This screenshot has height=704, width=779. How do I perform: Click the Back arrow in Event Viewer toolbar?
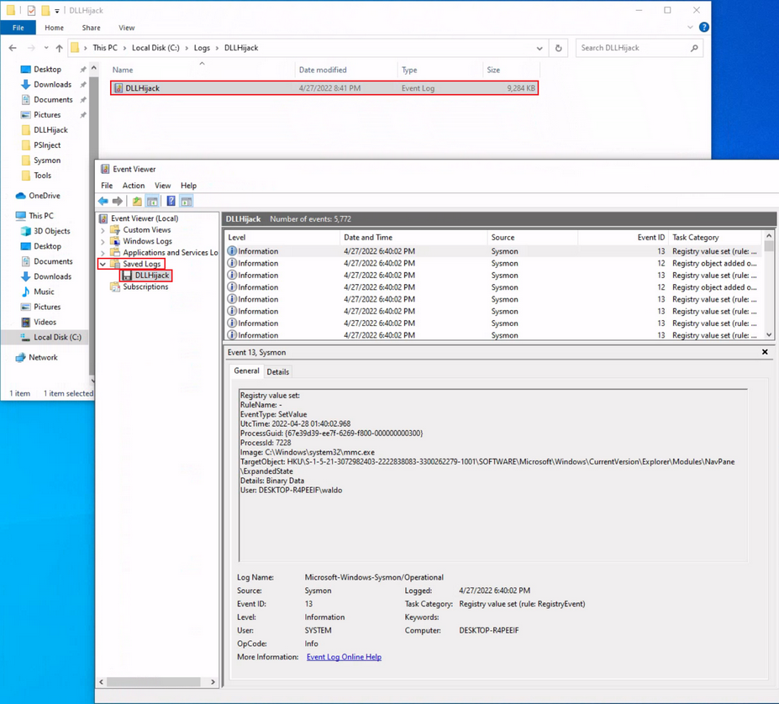tap(103, 200)
